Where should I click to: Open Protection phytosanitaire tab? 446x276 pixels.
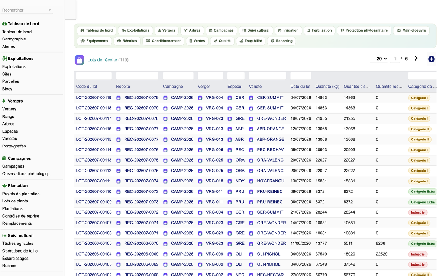click(x=364, y=30)
